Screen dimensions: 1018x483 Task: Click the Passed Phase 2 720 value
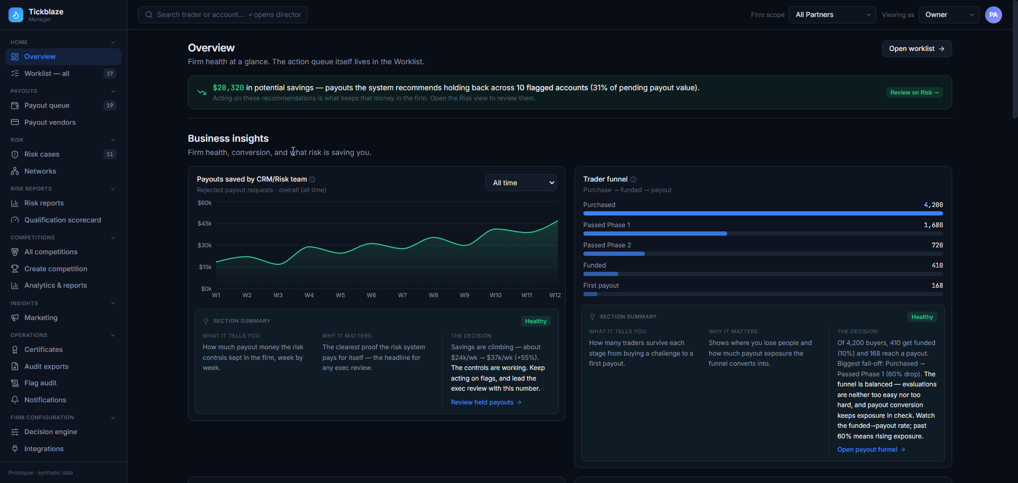pyautogui.click(x=937, y=245)
